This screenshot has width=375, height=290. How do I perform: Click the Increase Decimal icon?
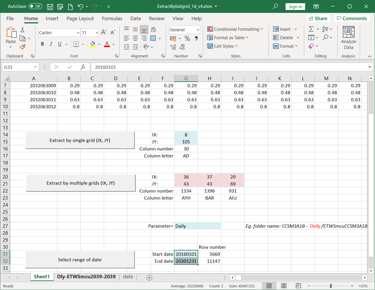[x=173, y=47]
